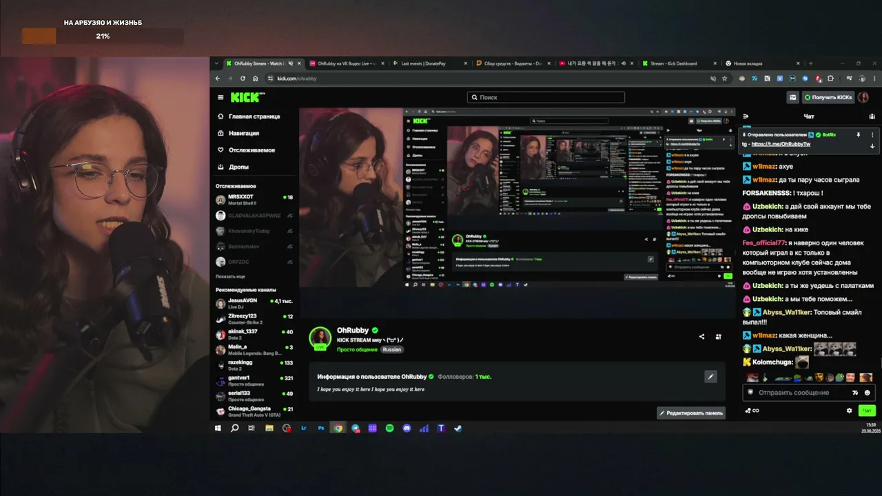Open JesusAVGN recommended channel
The height and width of the screenshot is (496, 882).
pos(254,303)
